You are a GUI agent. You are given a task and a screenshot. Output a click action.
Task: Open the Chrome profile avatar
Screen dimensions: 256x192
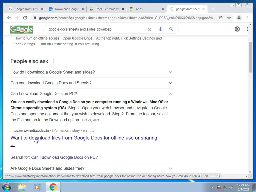click(x=239, y=18)
